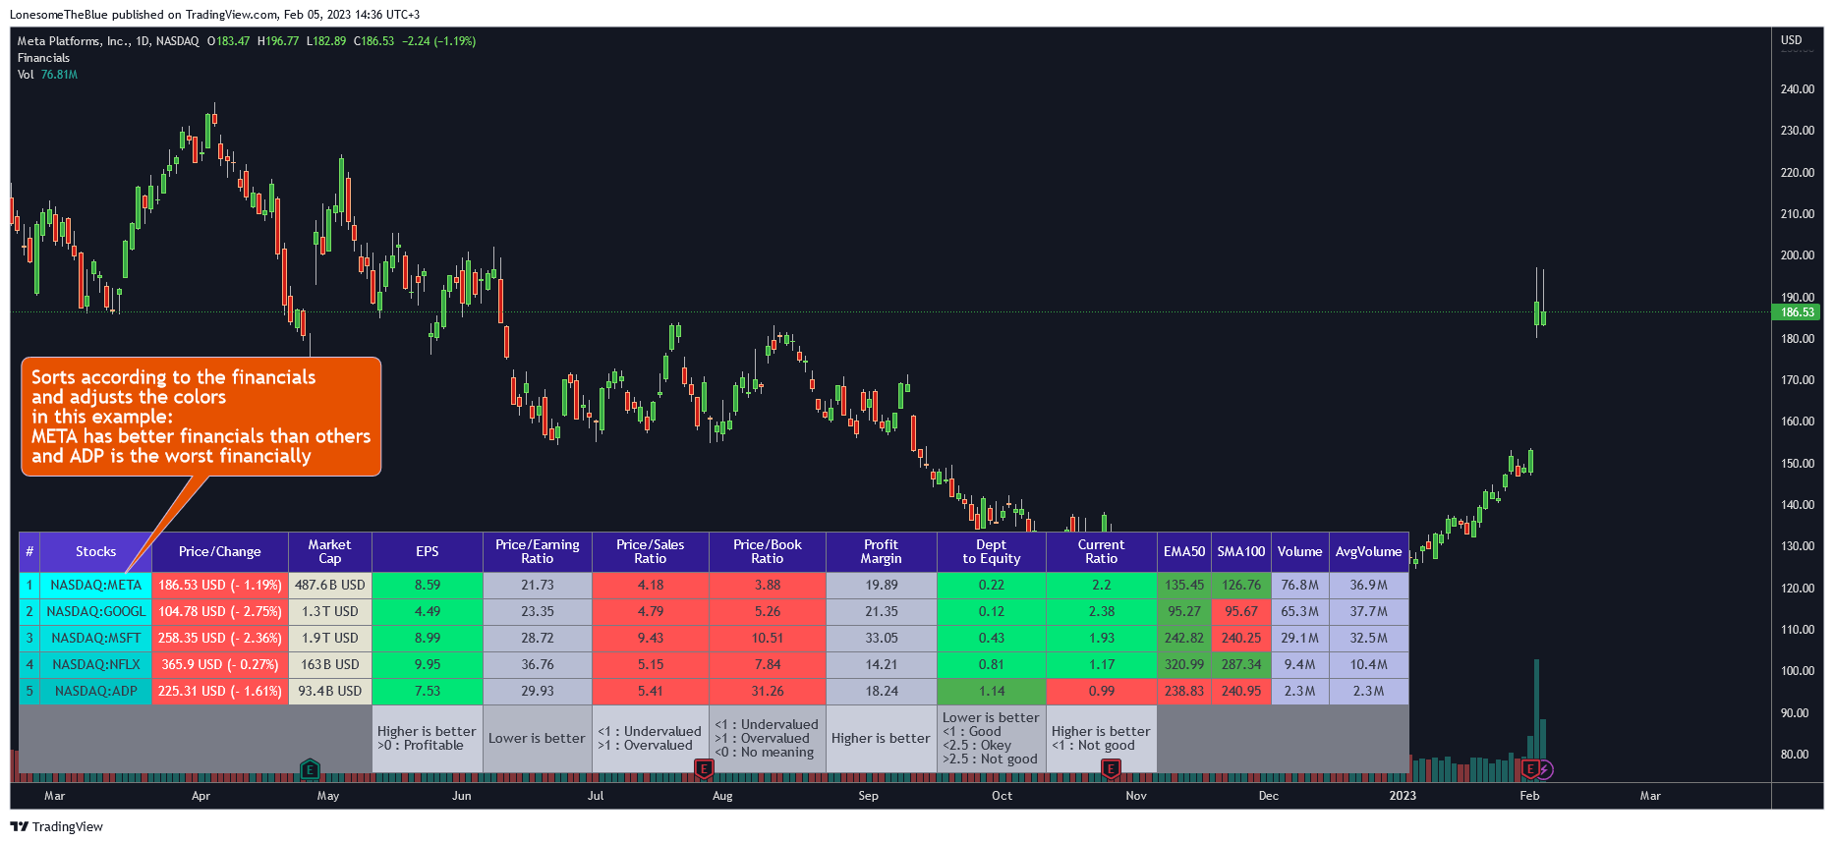Viewport: 1834px width, 844px height.
Task: Click the Current Ratio value 0.99
Action: (x=1102, y=692)
